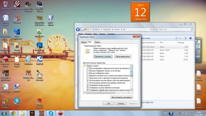This screenshot has width=206, height=116.
Task: Expand the view options dropdown arrow in Explorer
Action: click(x=180, y=38)
